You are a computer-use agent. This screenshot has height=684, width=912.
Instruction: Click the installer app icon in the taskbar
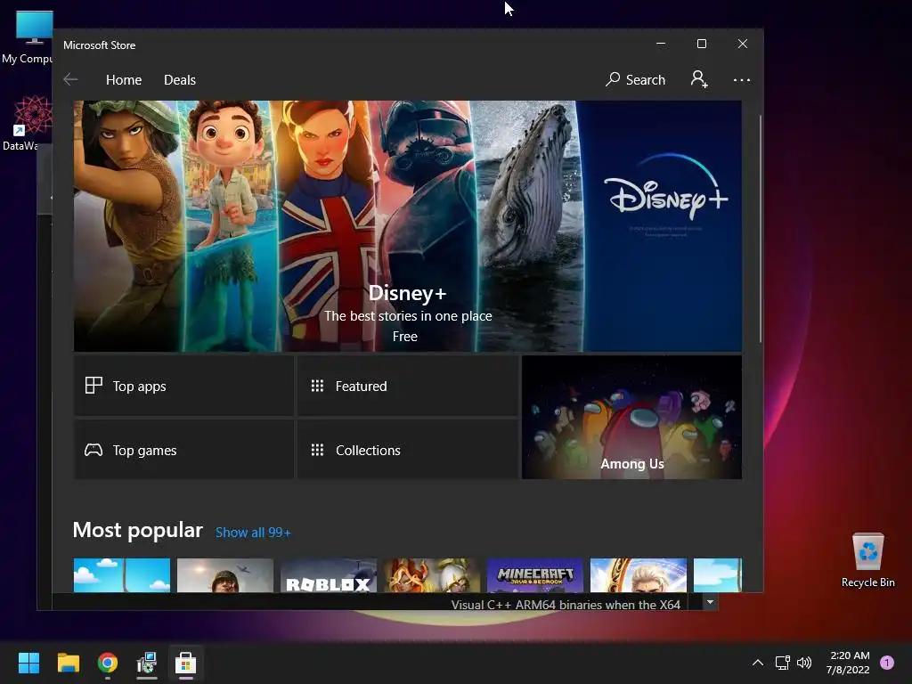[x=147, y=663]
